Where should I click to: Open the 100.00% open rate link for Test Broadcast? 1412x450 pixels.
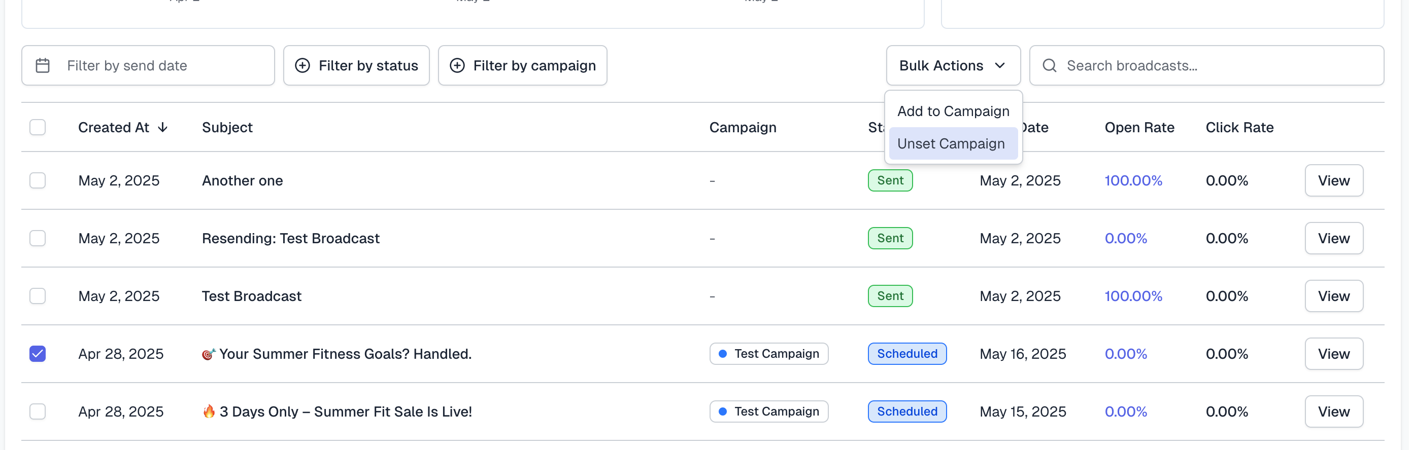coord(1132,296)
